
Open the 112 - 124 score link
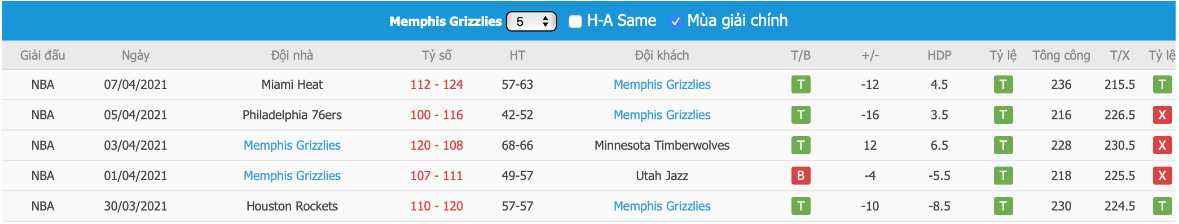tap(436, 84)
